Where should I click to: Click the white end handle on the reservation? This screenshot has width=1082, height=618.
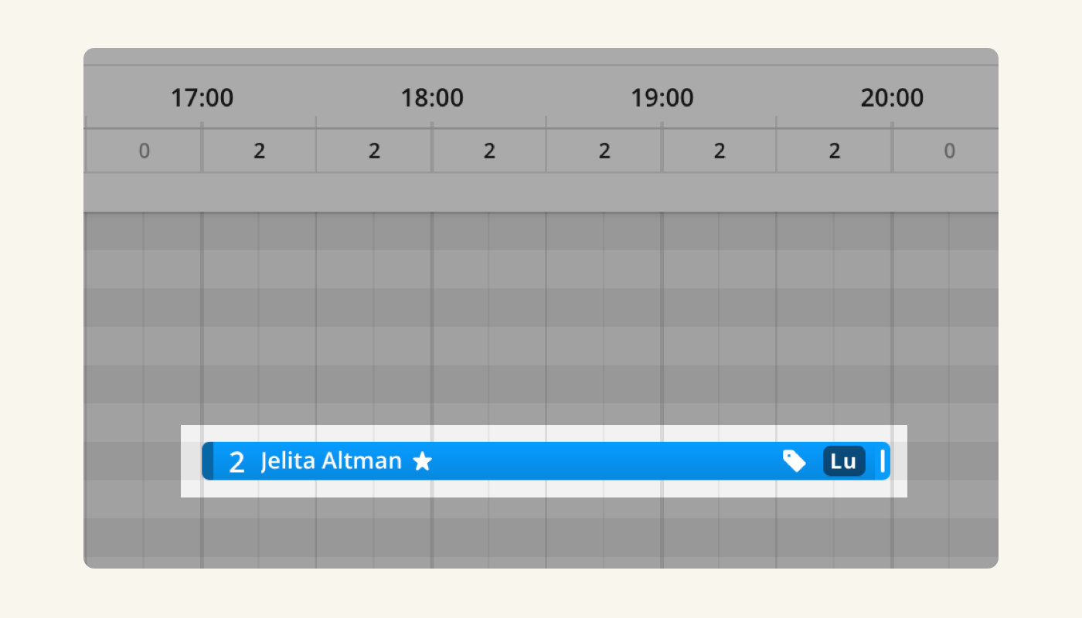[882, 461]
